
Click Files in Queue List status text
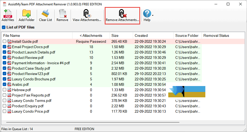[x=17, y=129]
